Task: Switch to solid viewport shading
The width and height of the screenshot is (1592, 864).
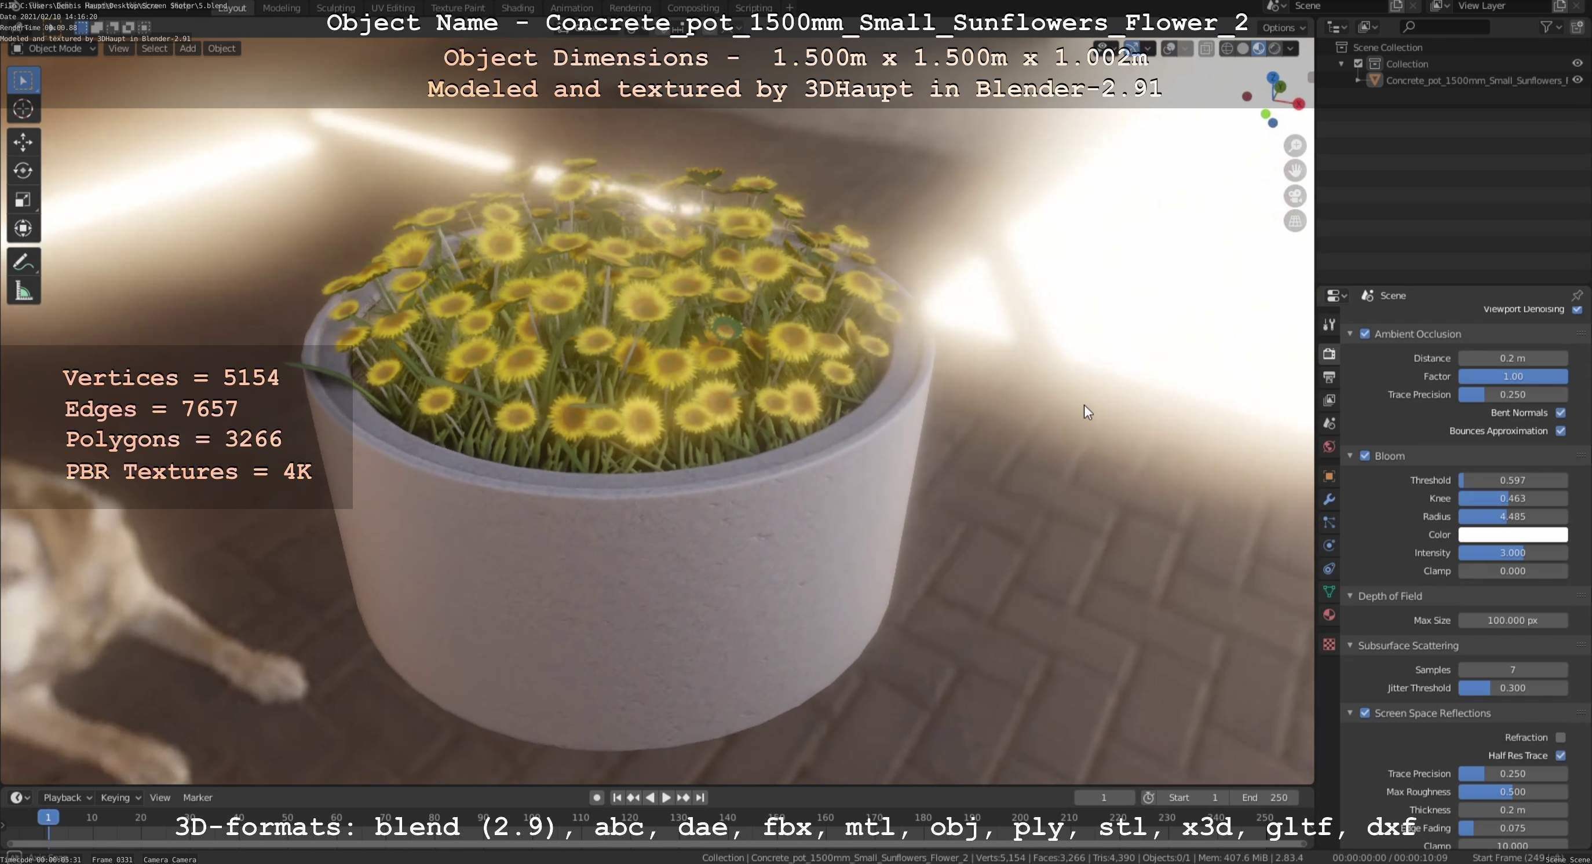Action: (x=1243, y=48)
